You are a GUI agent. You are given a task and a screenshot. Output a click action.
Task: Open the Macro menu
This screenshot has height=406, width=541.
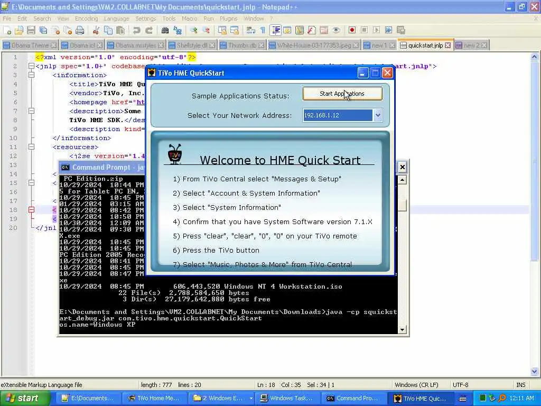tap(190, 19)
